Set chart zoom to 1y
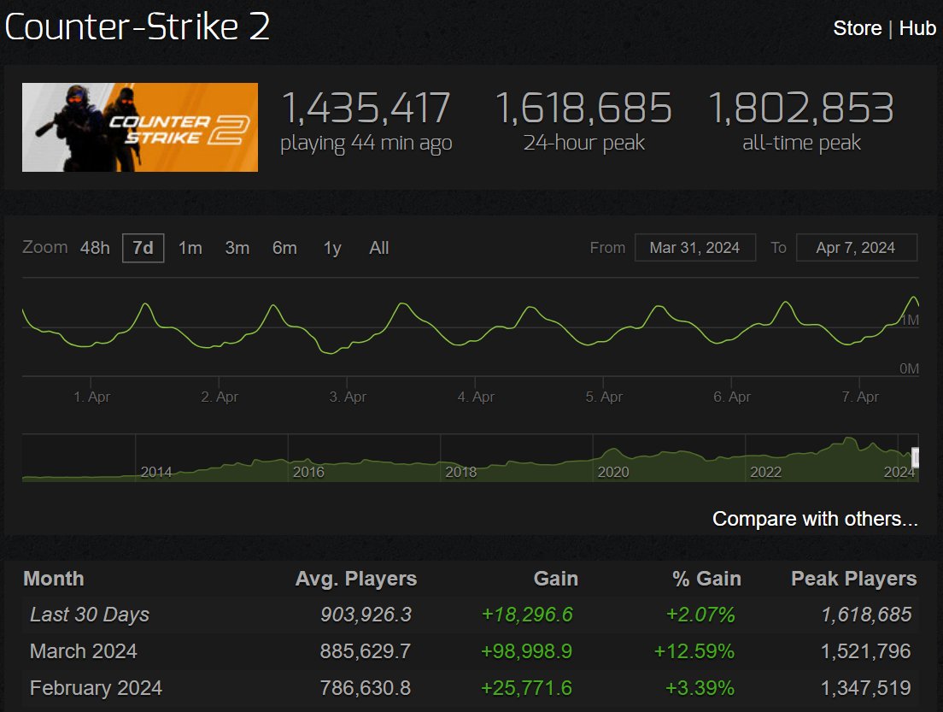Image resolution: width=943 pixels, height=712 pixels. click(x=332, y=248)
